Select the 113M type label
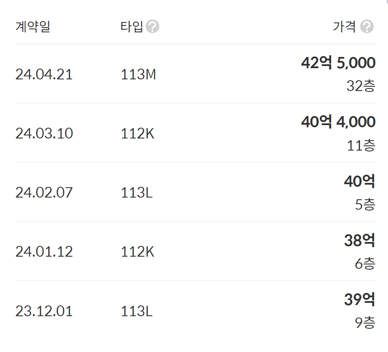 tap(139, 74)
